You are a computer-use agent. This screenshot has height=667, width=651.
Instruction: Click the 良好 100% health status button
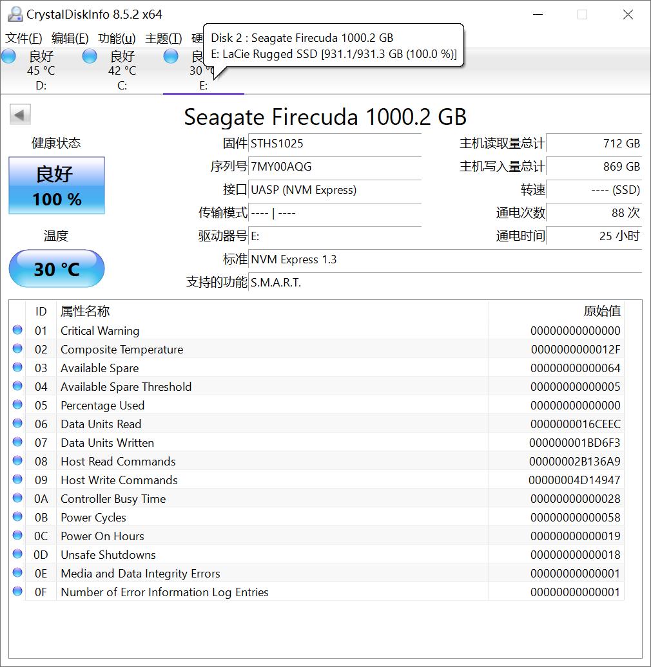point(57,185)
